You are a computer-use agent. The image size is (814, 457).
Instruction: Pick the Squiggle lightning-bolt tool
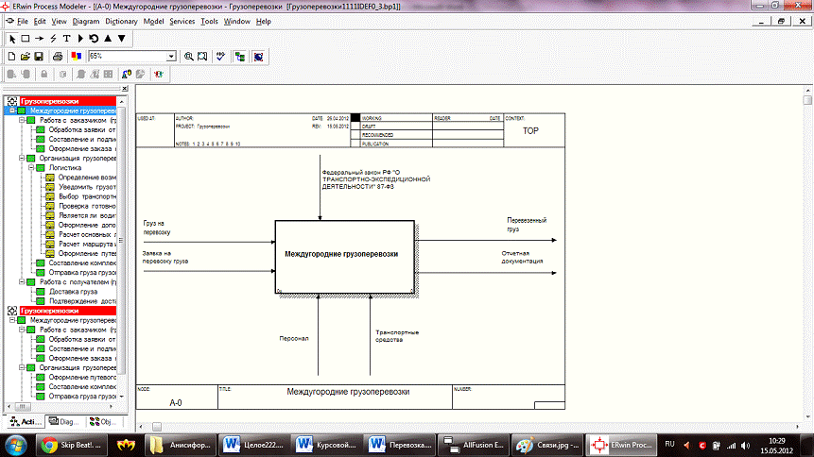52,38
